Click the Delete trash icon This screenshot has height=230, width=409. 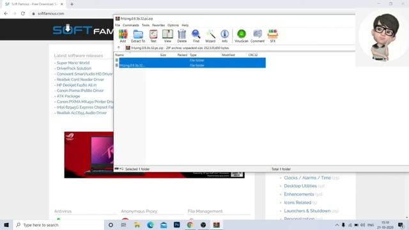(x=181, y=36)
